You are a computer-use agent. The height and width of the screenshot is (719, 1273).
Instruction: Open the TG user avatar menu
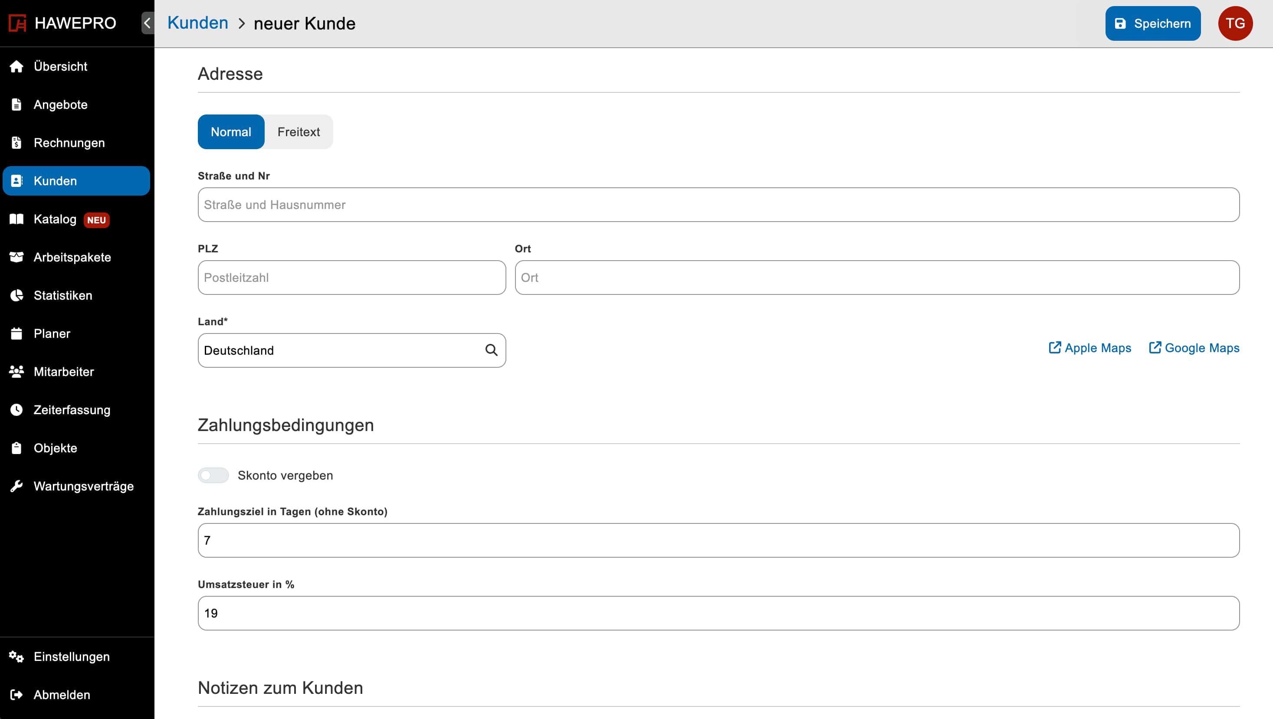(1234, 23)
